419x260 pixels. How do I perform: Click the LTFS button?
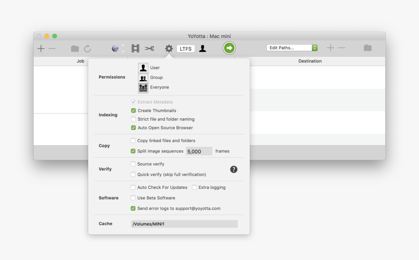click(186, 49)
